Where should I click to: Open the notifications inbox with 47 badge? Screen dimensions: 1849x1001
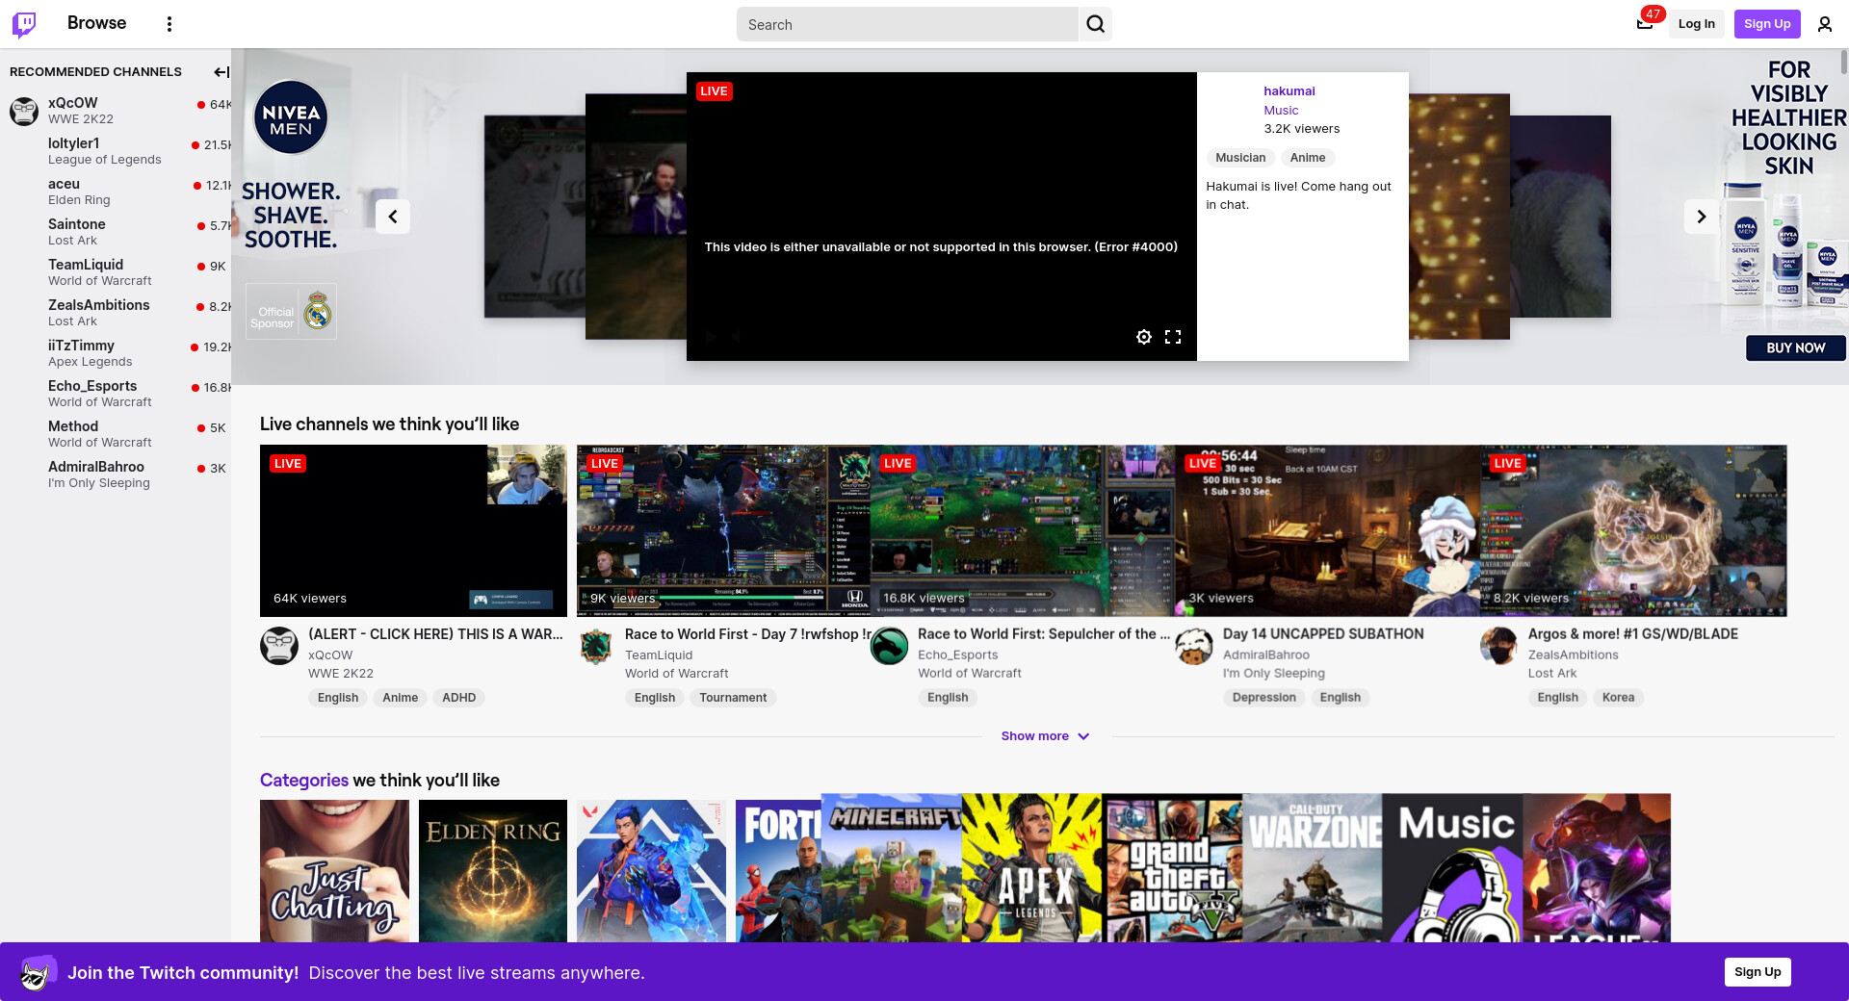(x=1645, y=24)
